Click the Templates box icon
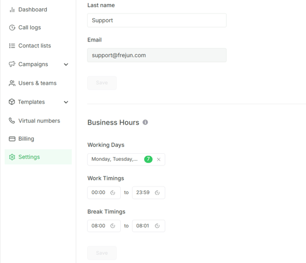This screenshot has width=306, height=263. point(12,102)
